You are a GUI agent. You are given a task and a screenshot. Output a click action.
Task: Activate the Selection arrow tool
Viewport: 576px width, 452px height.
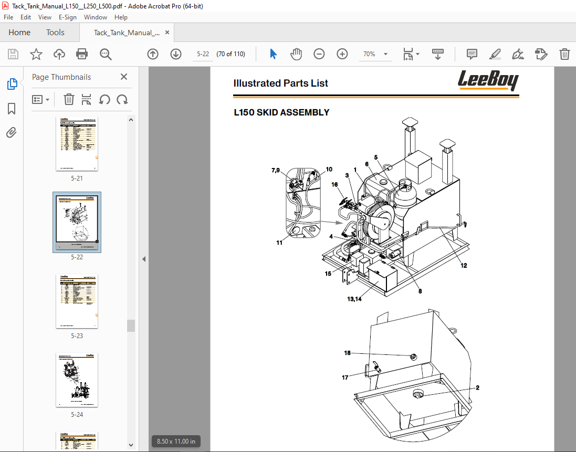tap(273, 55)
